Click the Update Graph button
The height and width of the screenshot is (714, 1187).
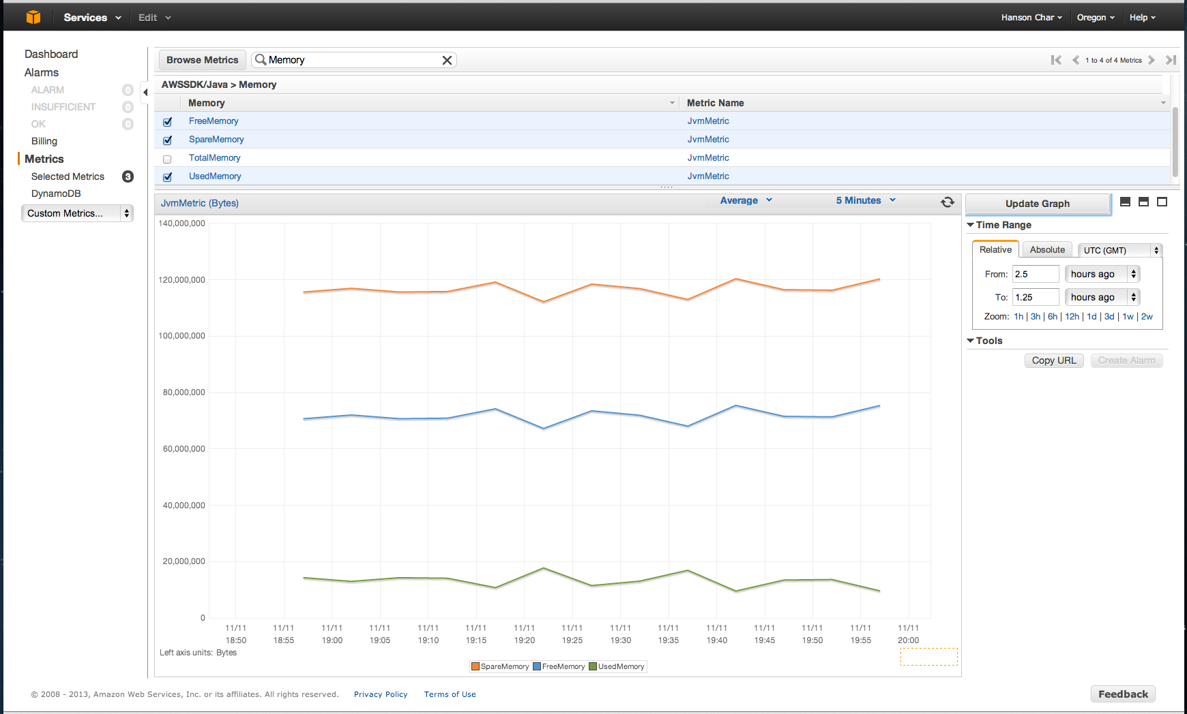[1038, 203]
